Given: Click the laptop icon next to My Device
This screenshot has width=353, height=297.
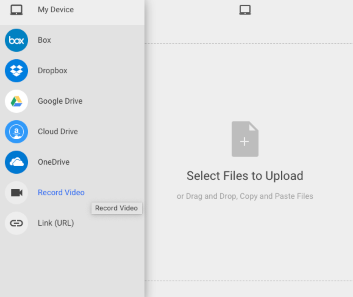Looking at the screenshot, I should click(17, 9).
